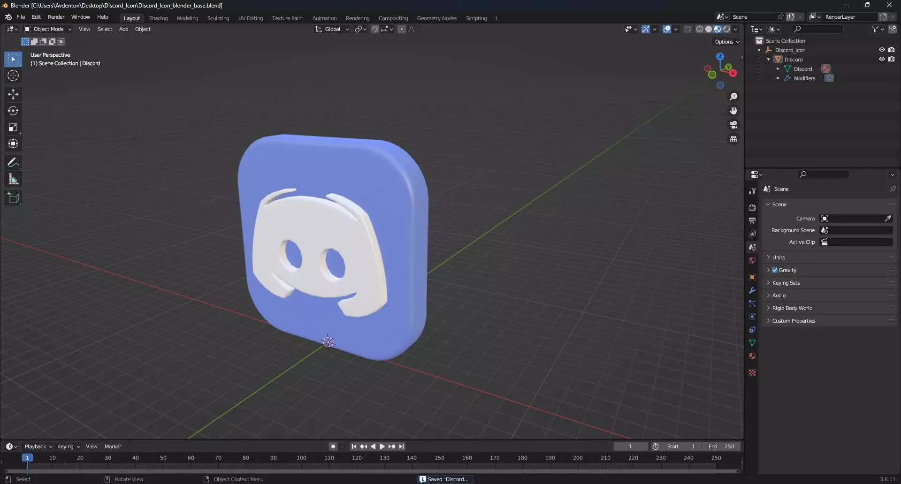901x484 pixels.
Task: Open the Output properties tab
Action: 752,220
